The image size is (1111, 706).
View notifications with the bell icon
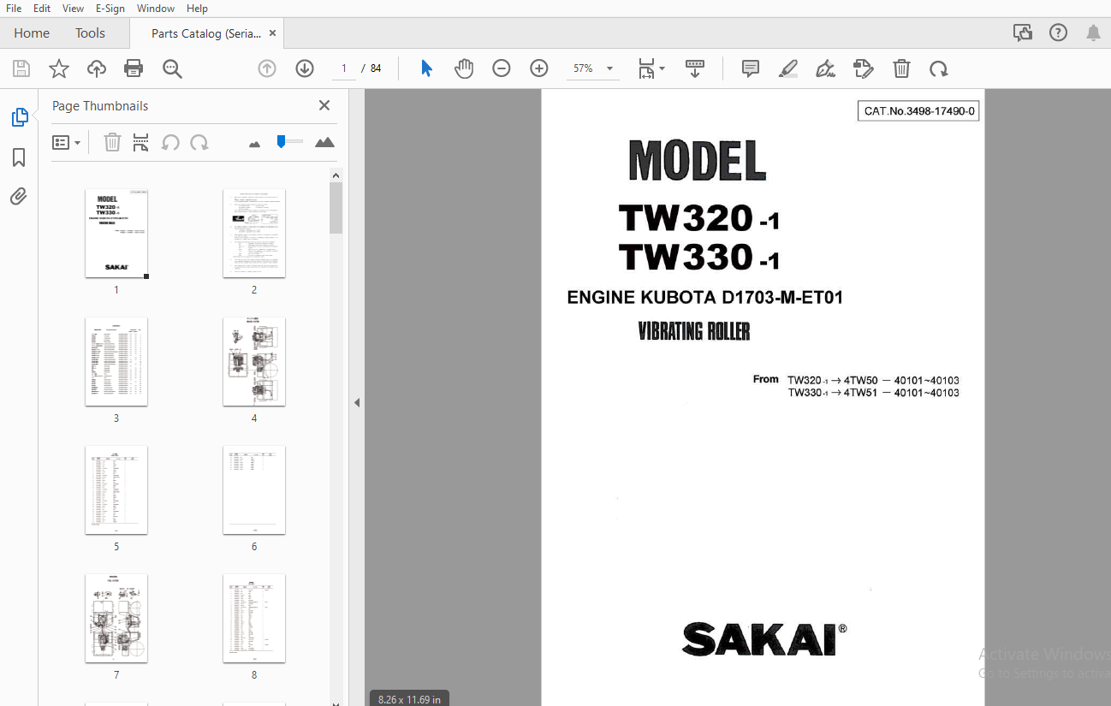[x=1093, y=33]
